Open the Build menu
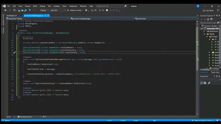Image resolution: width=221 pixels, height=124 pixels. click(35, 6)
